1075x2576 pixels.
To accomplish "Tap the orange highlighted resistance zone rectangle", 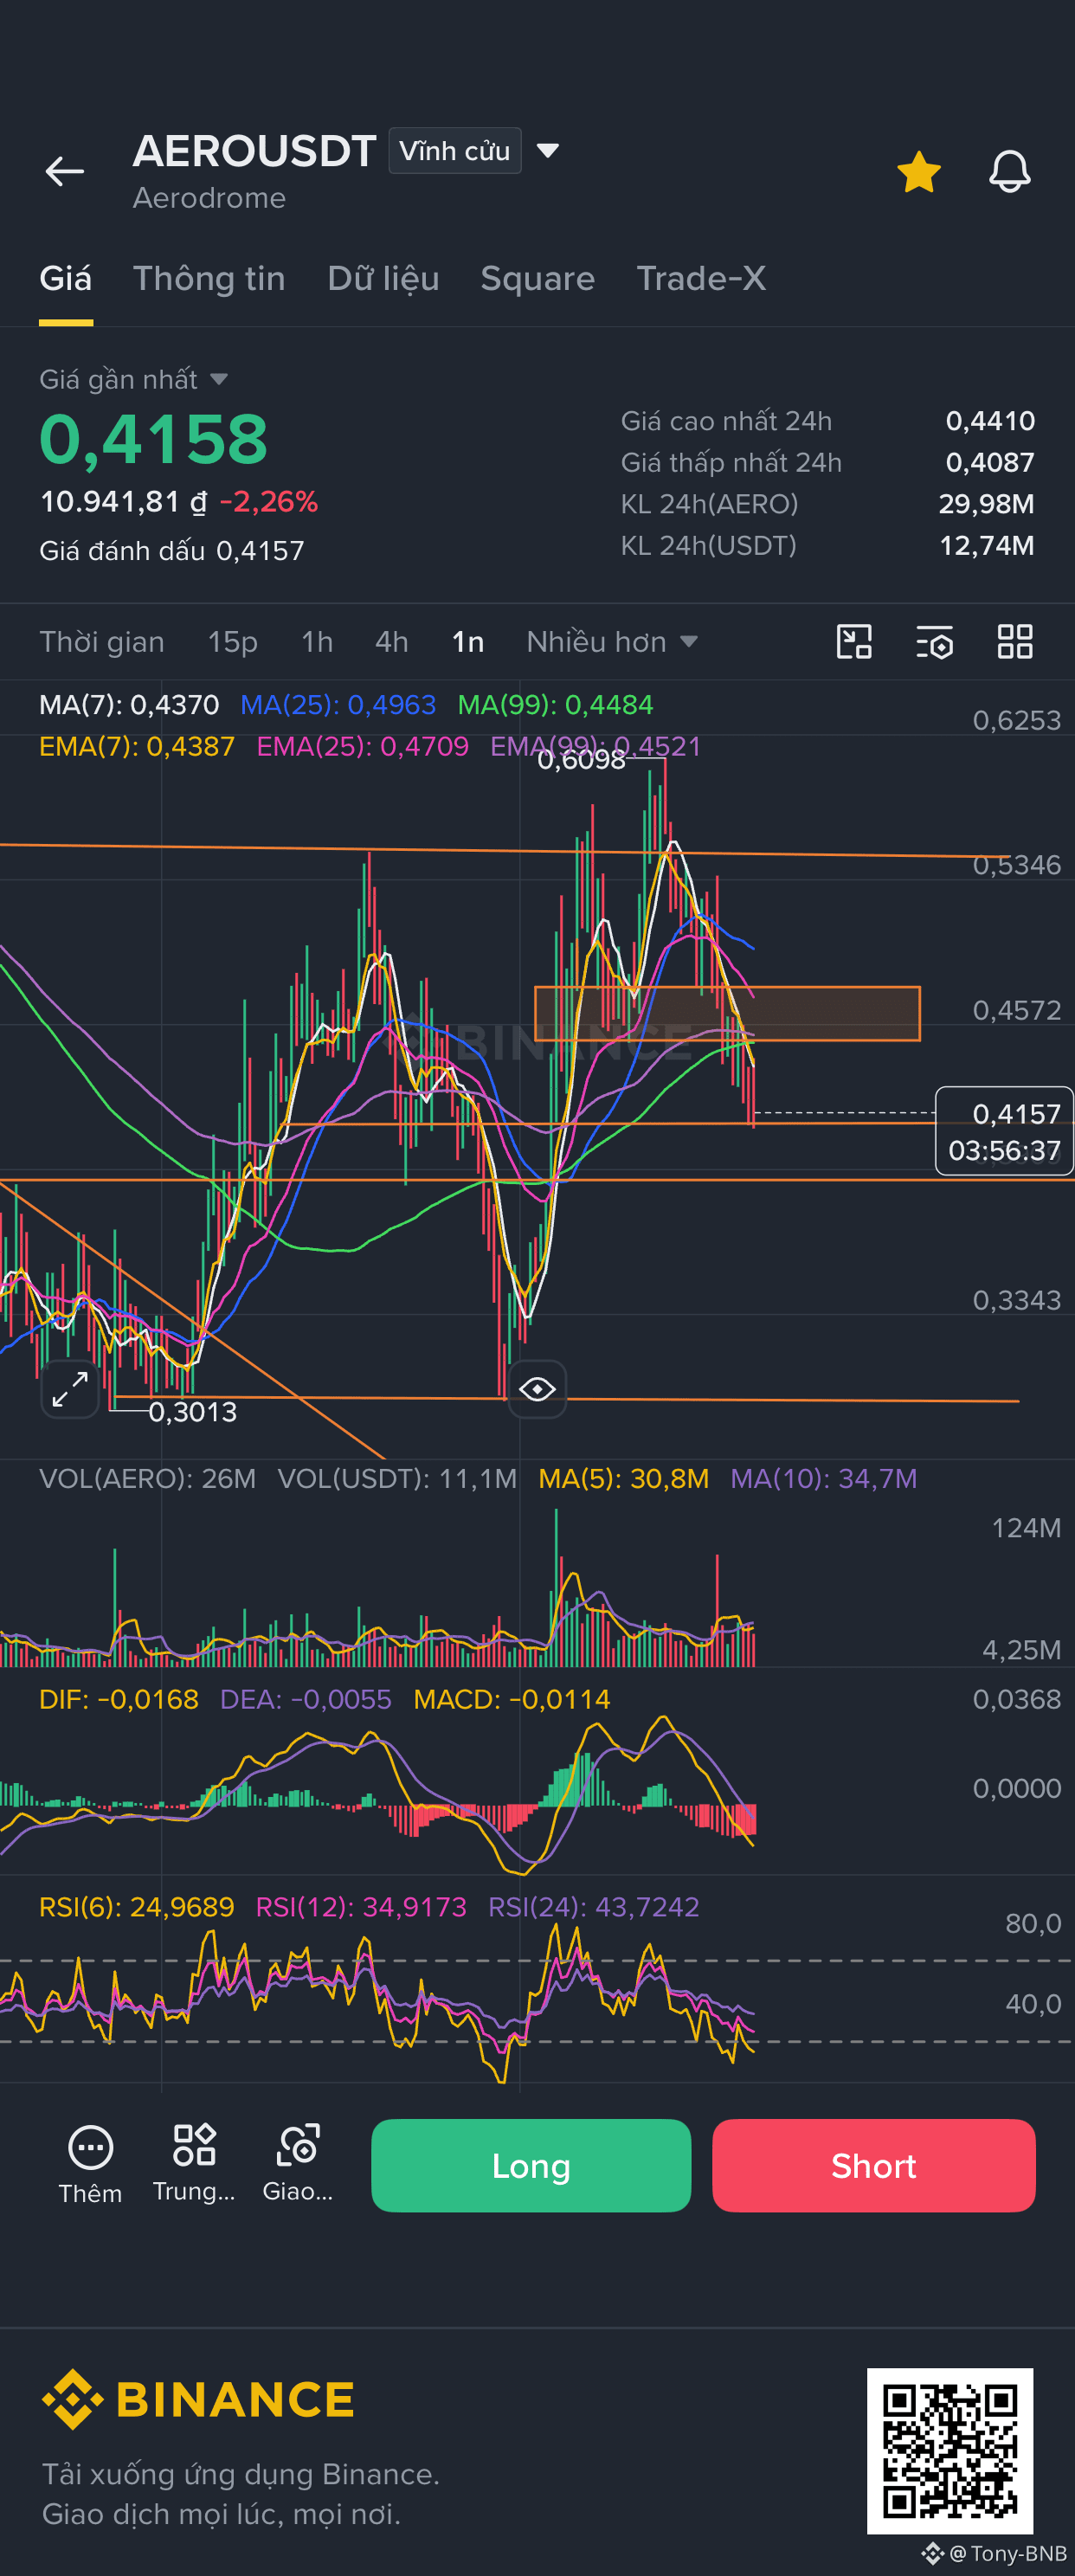I will [727, 1013].
